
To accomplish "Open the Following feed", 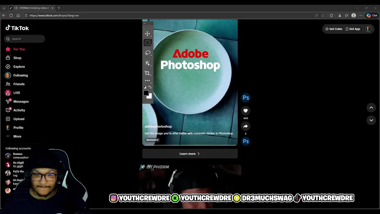I will (20, 75).
